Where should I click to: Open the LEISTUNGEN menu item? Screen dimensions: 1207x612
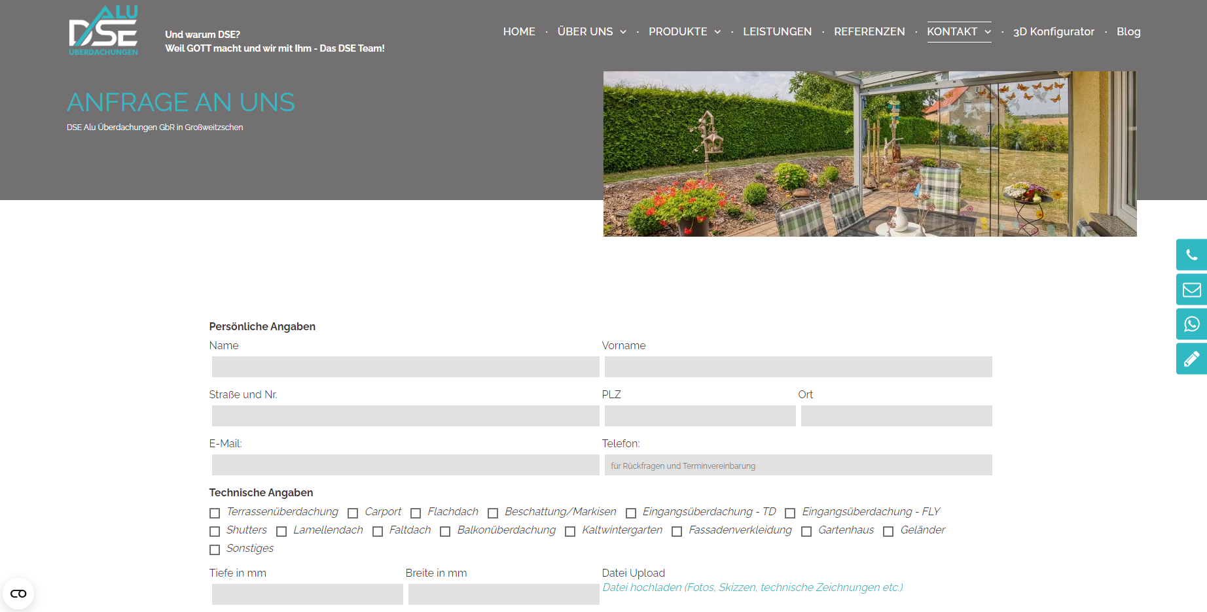[777, 31]
